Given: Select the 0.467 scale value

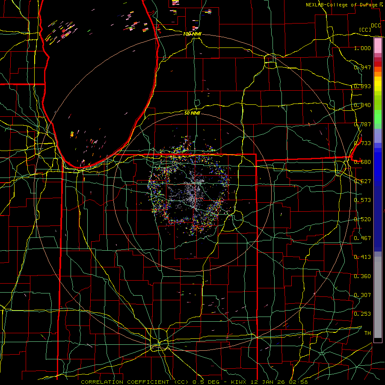Looking at the screenshot, I should [362, 238].
